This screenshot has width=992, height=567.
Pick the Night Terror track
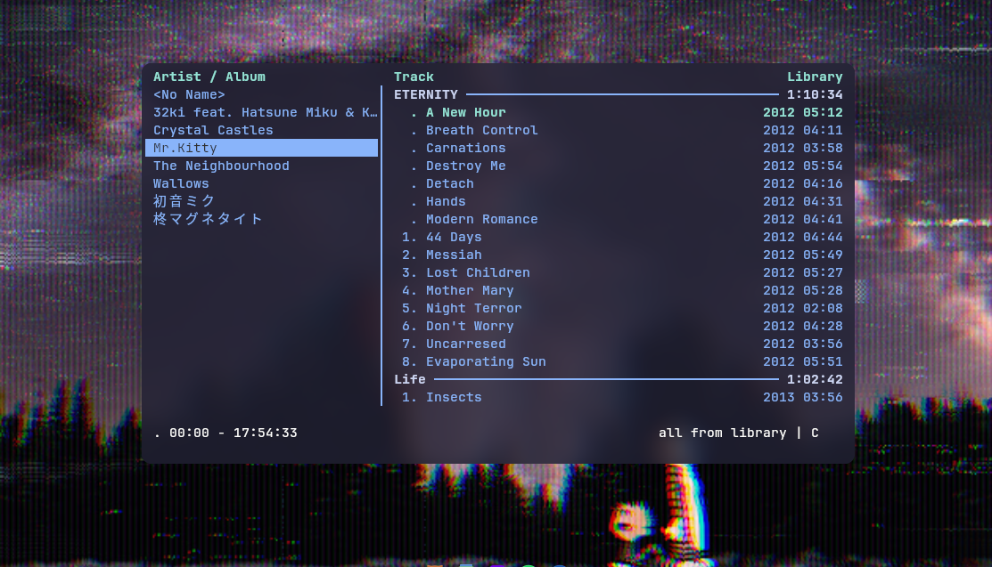point(473,308)
